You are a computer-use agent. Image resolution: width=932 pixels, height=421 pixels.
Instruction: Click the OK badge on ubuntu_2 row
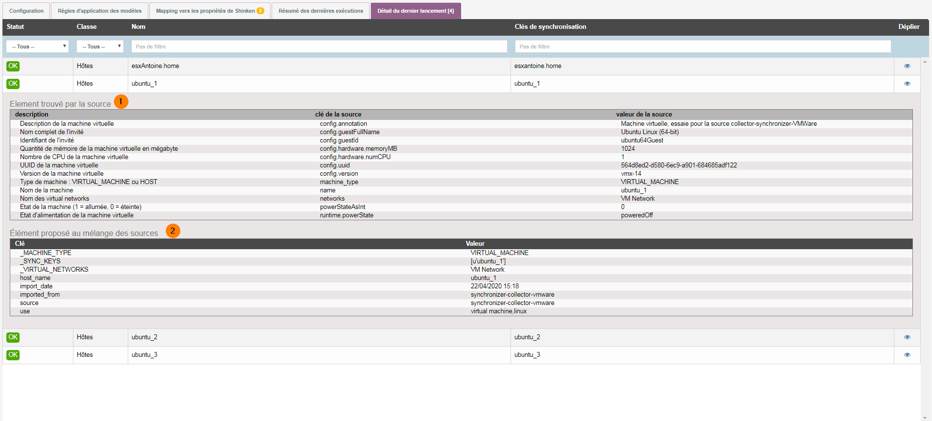click(13, 337)
